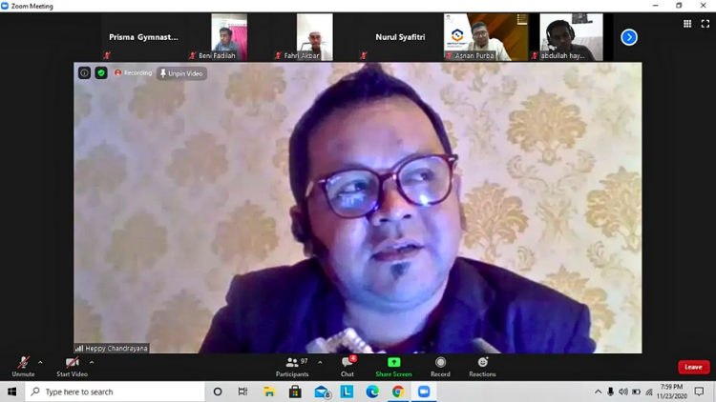Show next page of participant thumbnails
Image resolution: width=716 pixels, height=402 pixels.
tap(628, 37)
